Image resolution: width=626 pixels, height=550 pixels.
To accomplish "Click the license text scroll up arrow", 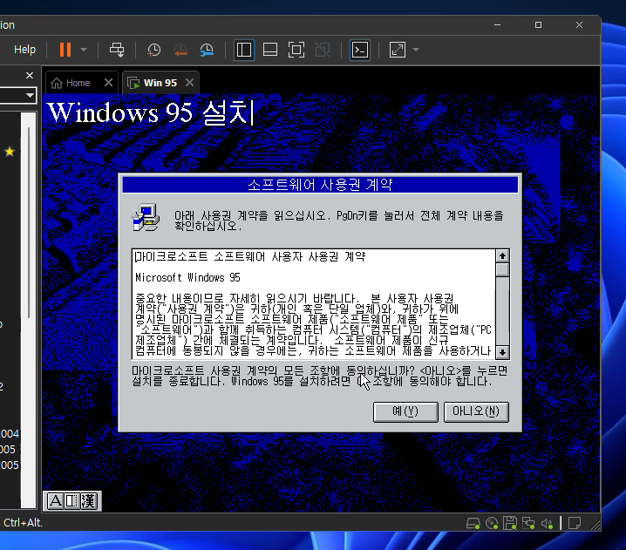I will click(502, 256).
